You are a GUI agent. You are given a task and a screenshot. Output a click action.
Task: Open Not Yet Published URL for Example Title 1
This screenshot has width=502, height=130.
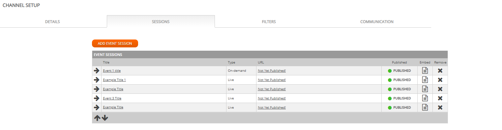click(x=272, y=80)
